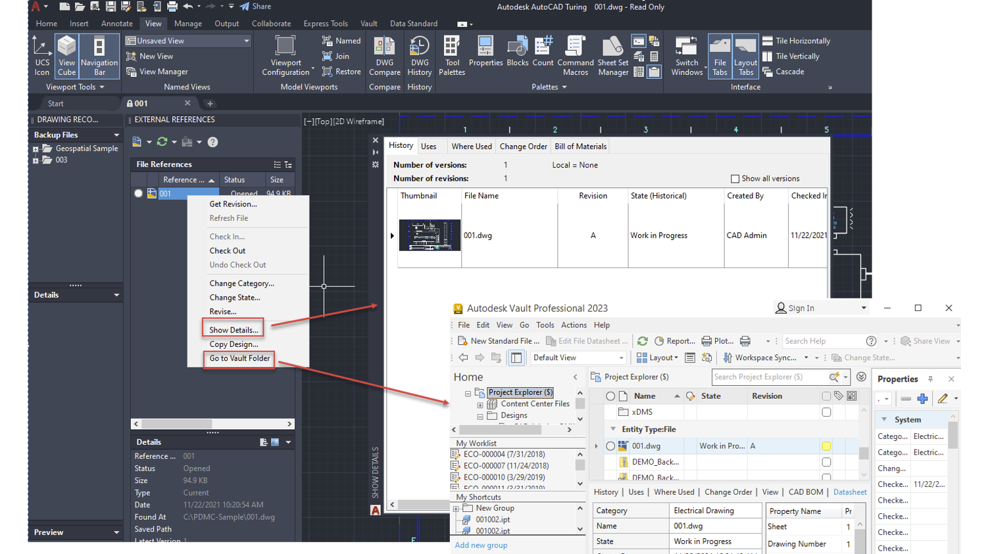Image resolution: width=986 pixels, height=554 pixels.
Task: Click the Report... button in Vault toolbar
Action: pos(675,341)
